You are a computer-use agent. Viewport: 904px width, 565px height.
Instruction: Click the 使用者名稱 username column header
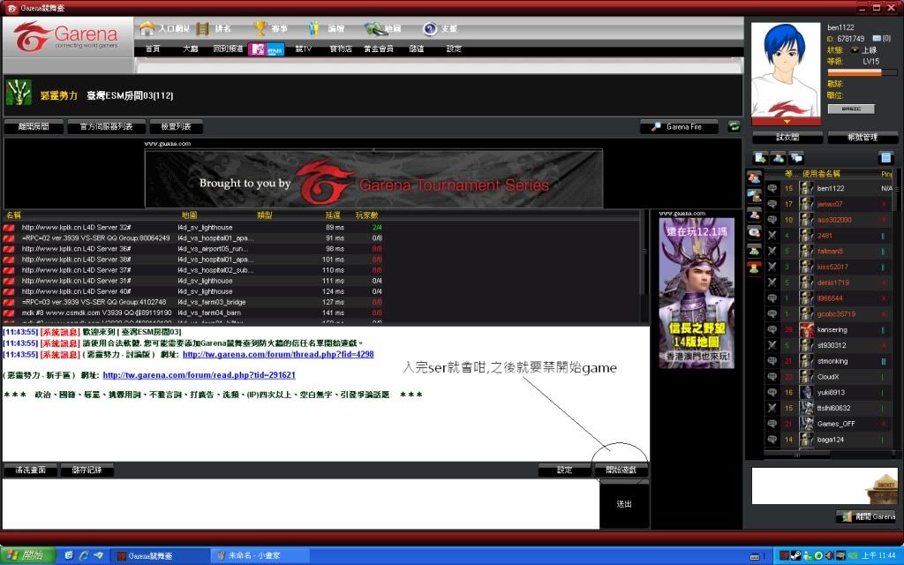[x=821, y=174]
